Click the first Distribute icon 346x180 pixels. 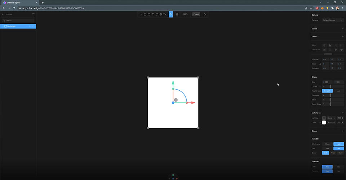click(324, 50)
